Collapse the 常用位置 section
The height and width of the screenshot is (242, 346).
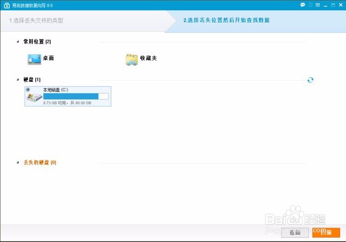(x=18, y=41)
